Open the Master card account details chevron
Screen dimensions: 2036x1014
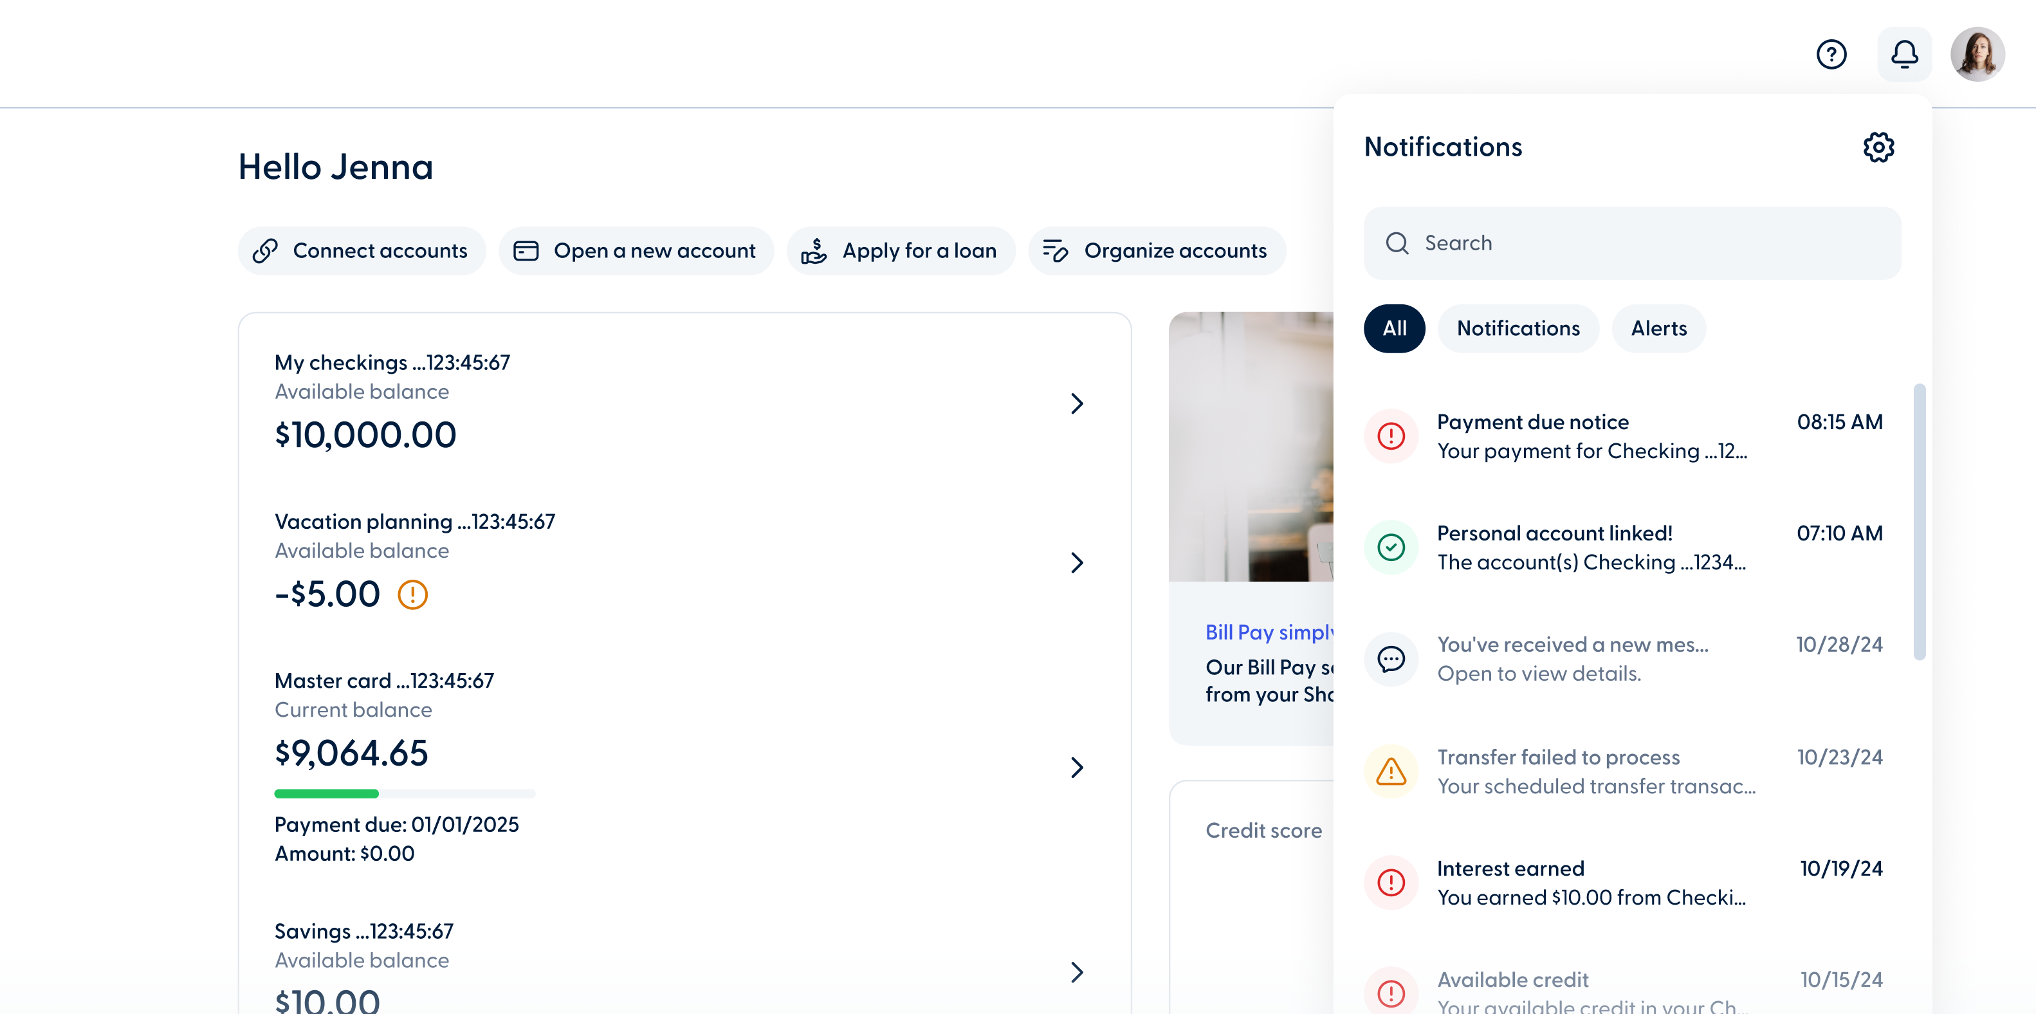[x=1078, y=767]
